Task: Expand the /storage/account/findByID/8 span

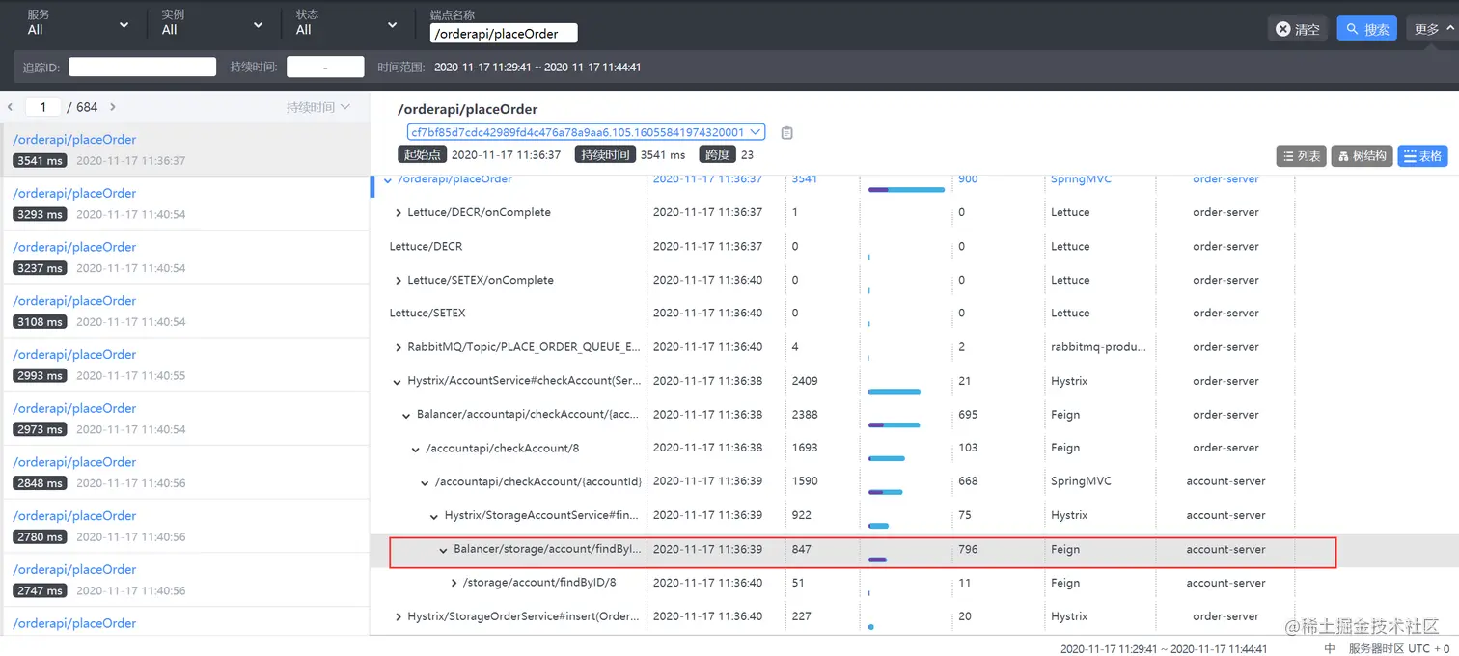Action: tap(454, 583)
